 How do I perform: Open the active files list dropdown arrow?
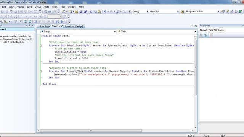[x=192, y=26]
